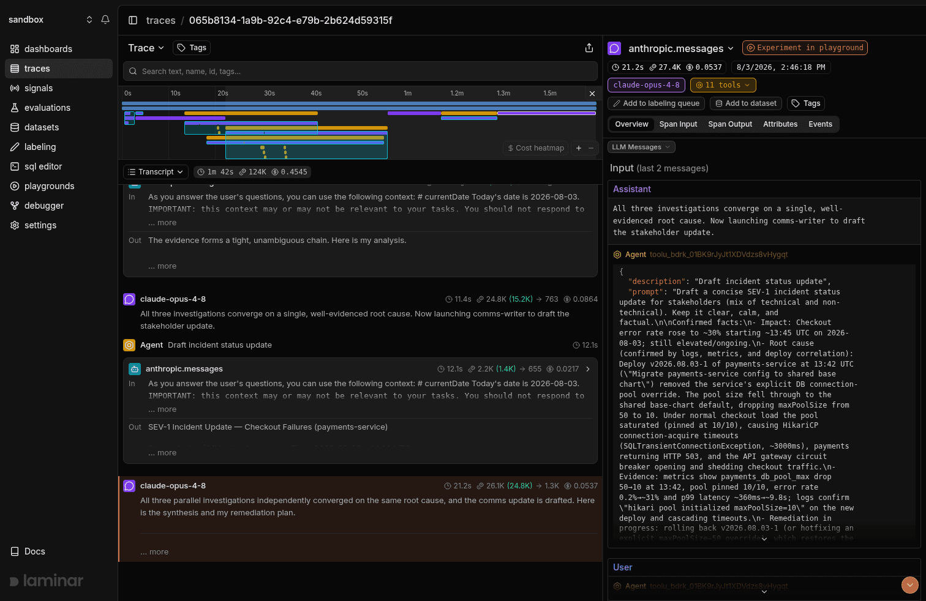Toggle the Cost heatmap
Screen dimensions: 926x601
click(536, 148)
